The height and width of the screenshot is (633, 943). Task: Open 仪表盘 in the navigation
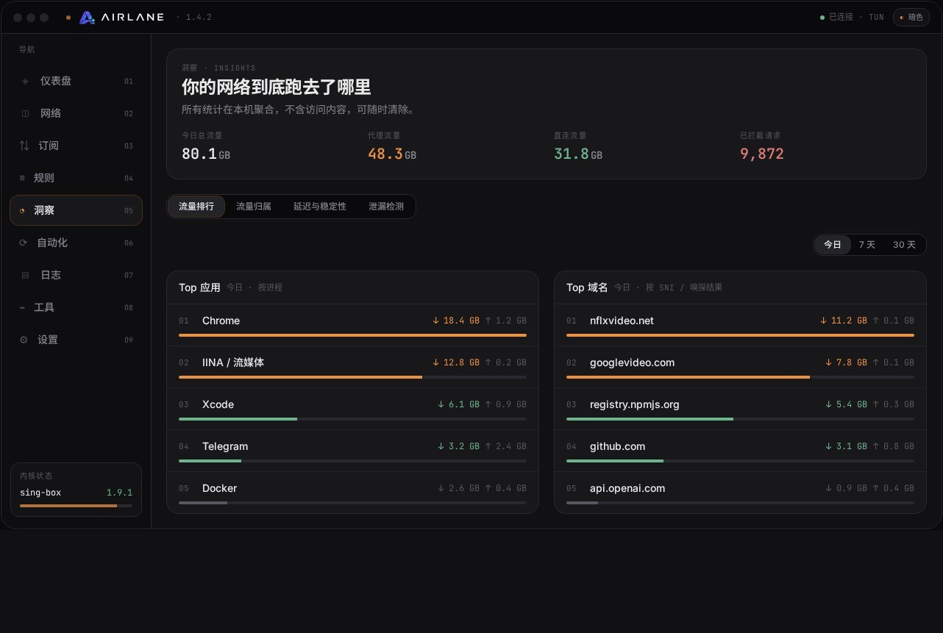click(x=76, y=81)
